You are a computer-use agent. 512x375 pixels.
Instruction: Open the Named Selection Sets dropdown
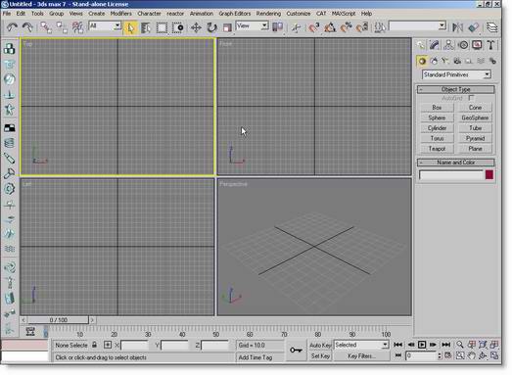pos(418,25)
